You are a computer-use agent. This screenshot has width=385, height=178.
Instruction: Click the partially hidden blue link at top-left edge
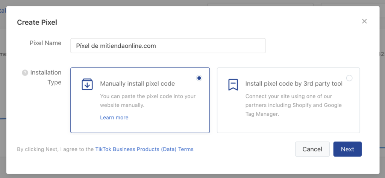(x=3, y=11)
